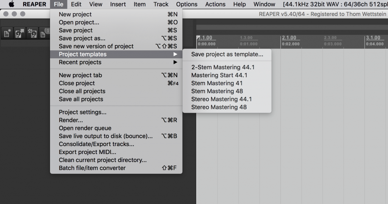The image size is (388, 204).
Task: Select the Stereo Mastering 48 template
Action: [x=219, y=107]
